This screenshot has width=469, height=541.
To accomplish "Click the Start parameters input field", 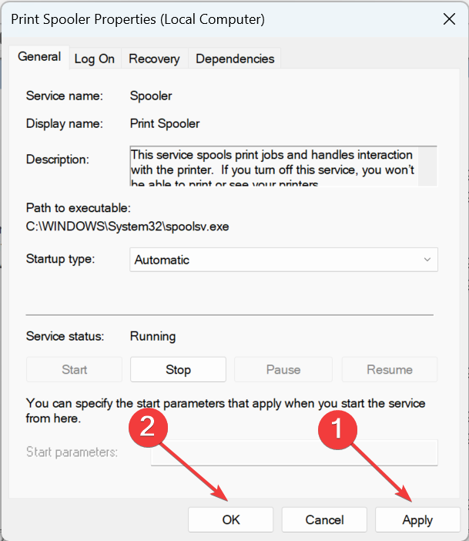I will pyautogui.click(x=294, y=452).
